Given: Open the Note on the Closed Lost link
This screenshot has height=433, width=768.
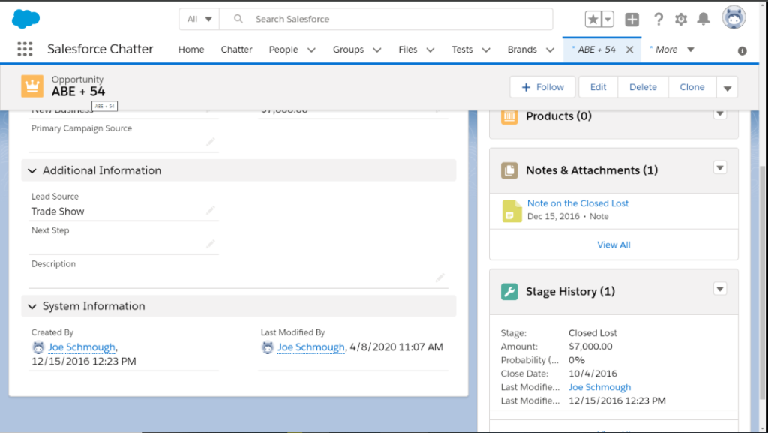Looking at the screenshot, I should point(577,203).
